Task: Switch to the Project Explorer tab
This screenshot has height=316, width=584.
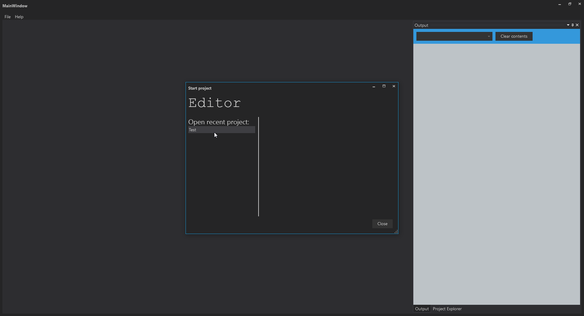Action: point(447,309)
